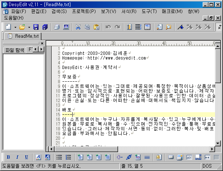Click the vertical scrollbar thumb

pos(218,66)
